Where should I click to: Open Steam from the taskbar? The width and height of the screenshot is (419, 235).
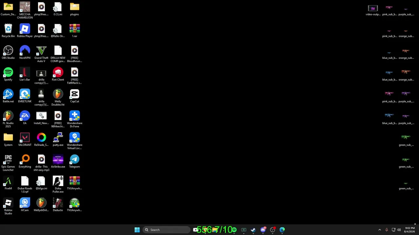click(253, 230)
